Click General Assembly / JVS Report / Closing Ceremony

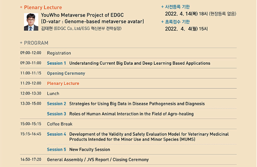point(98,160)
